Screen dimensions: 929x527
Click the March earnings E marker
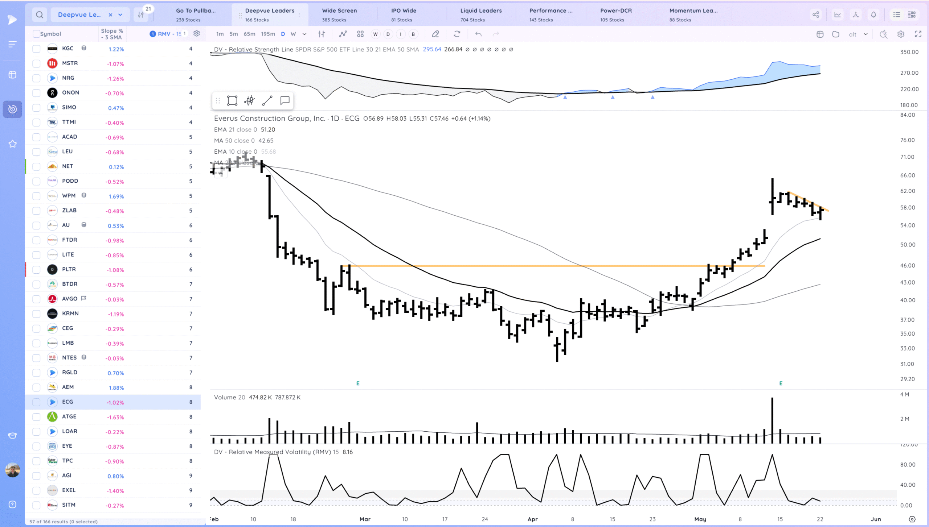358,383
